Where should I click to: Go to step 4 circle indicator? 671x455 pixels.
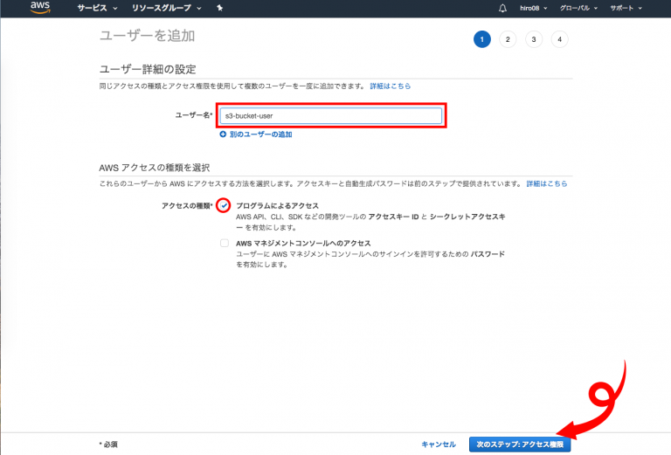coord(559,39)
